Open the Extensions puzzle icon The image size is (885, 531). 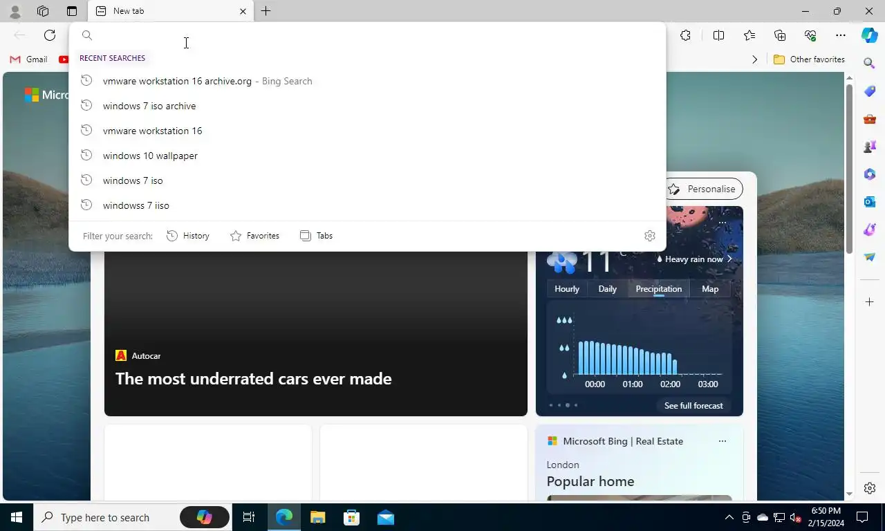click(685, 35)
